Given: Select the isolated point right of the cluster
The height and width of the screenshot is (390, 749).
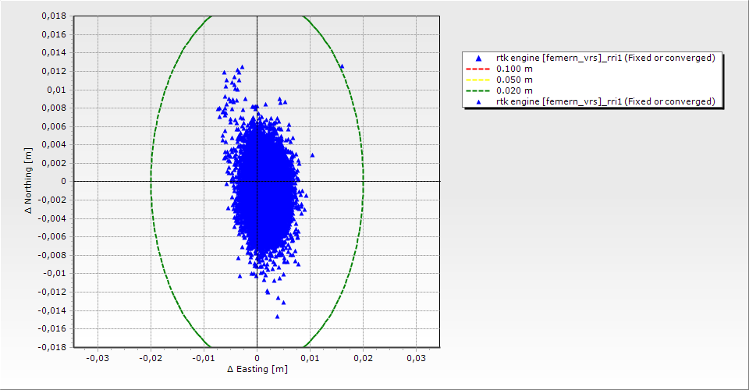Looking at the screenshot, I should coord(312,155).
